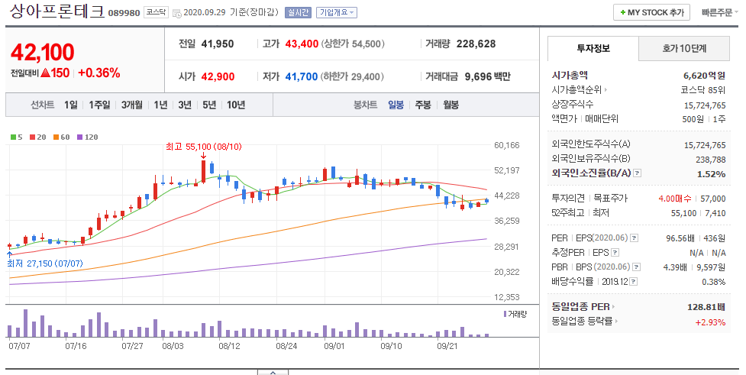
Task: Select 5년 line chart period
Action: pyautogui.click(x=209, y=105)
